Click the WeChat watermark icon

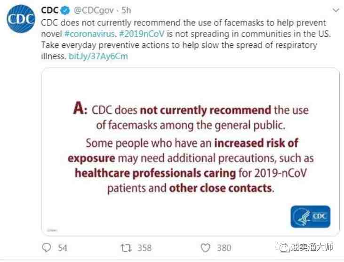(x=282, y=247)
